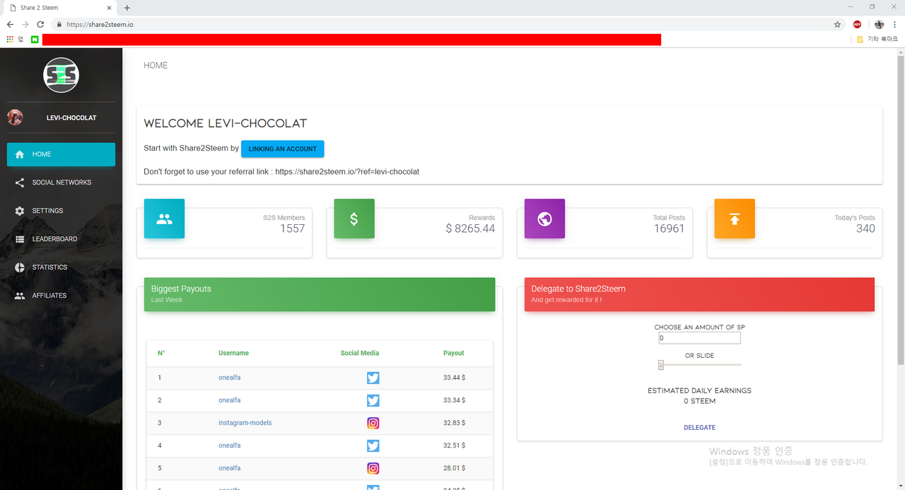Click the 28.01 $ payout value
Image resolution: width=905 pixels, height=490 pixels.
[x=454, y=468]
